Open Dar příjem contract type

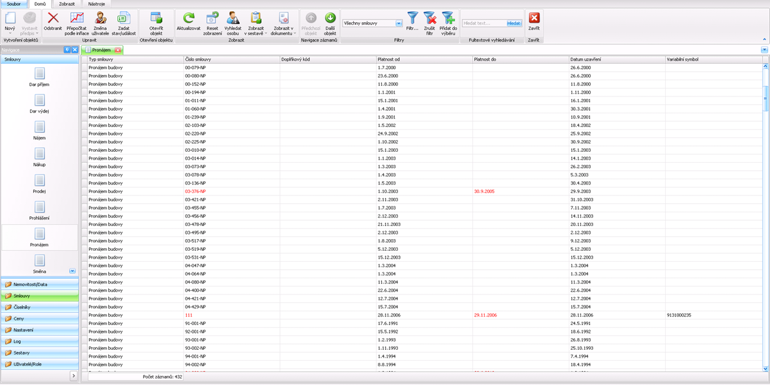tap(39, 78)
